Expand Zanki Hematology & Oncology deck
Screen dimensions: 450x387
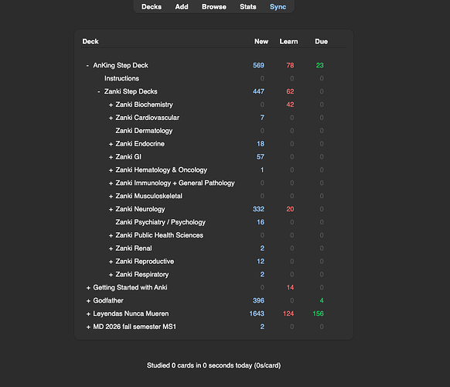[111, 170]
